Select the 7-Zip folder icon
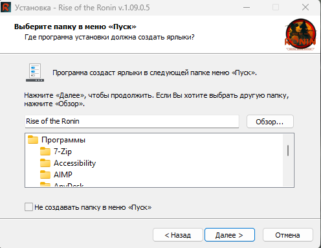This screenshot has height=248, width=321. 45,152
